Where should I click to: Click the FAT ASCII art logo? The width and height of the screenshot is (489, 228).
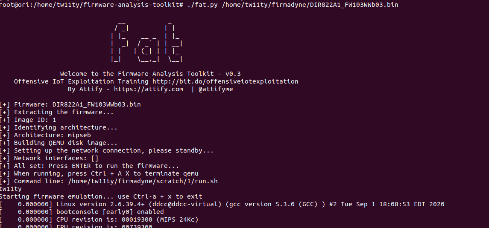coord(146,41)
